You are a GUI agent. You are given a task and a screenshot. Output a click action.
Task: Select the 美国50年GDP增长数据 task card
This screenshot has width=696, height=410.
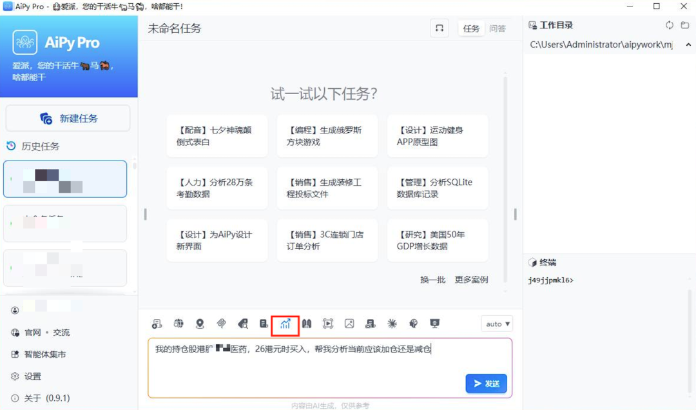pyautogui.click(x=438, y=240)
